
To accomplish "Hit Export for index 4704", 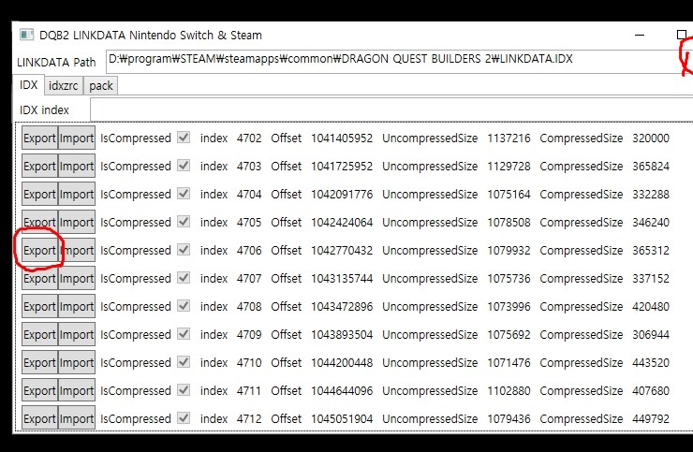I will click(x=39, y=194).
